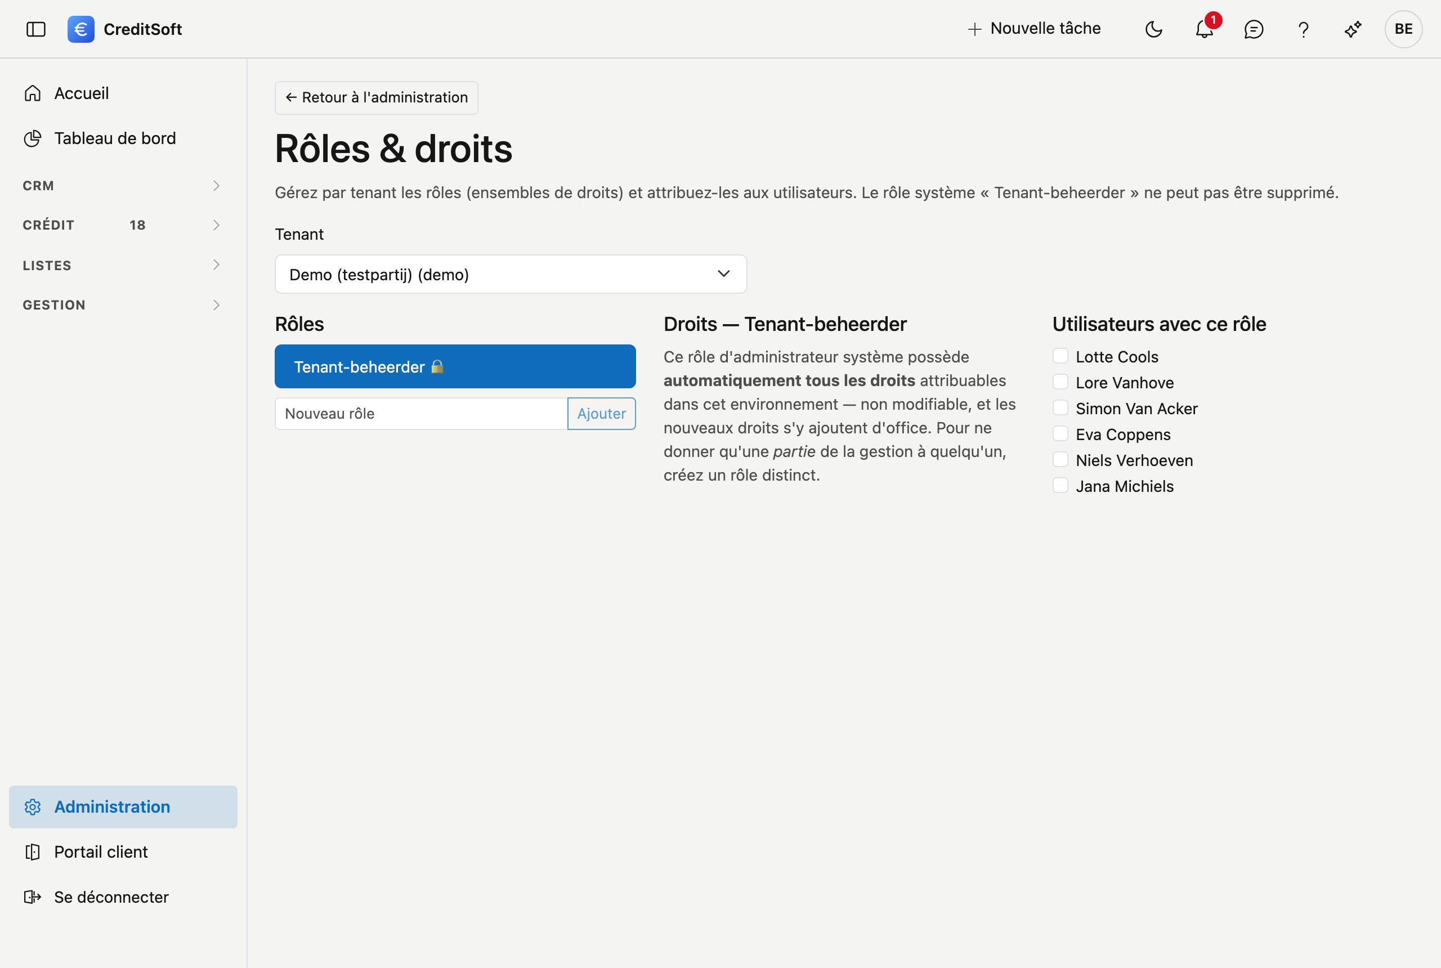1441x968 pixels.
Task: Click the Droits — Tenant-beheerder heading
Action: click(785, 324)
